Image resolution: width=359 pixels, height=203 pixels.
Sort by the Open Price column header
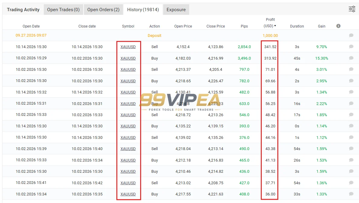(x=183, y=26)
